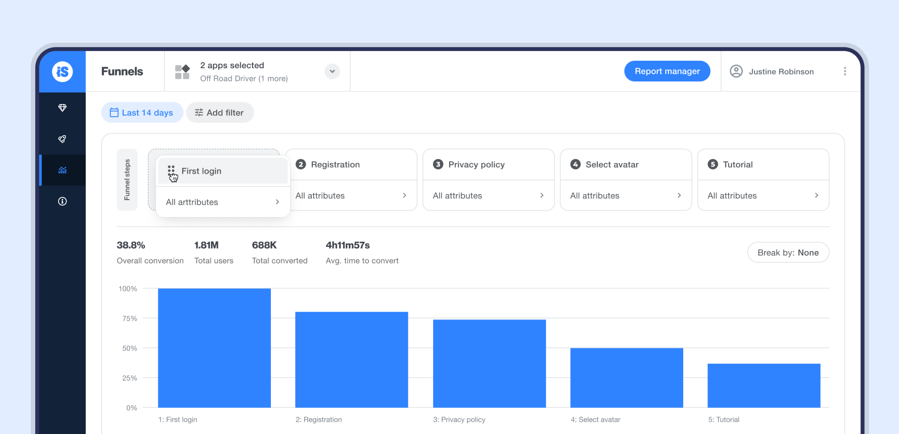Click the iS logo in the sidebar
Screen dimensions: 899x434
(x=62, y=71)
